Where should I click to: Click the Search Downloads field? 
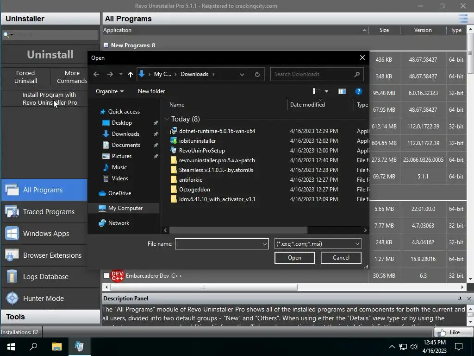click(317, 74)
